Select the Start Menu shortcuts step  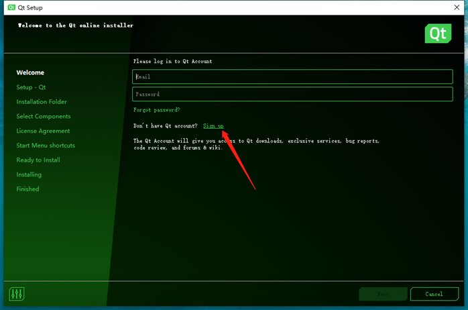point(46,146)
